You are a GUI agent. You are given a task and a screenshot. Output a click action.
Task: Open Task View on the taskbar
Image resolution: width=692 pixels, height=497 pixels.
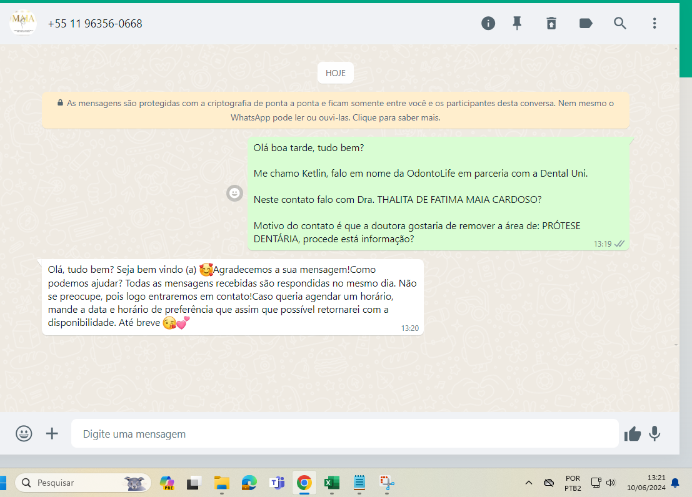click(194, 483)
